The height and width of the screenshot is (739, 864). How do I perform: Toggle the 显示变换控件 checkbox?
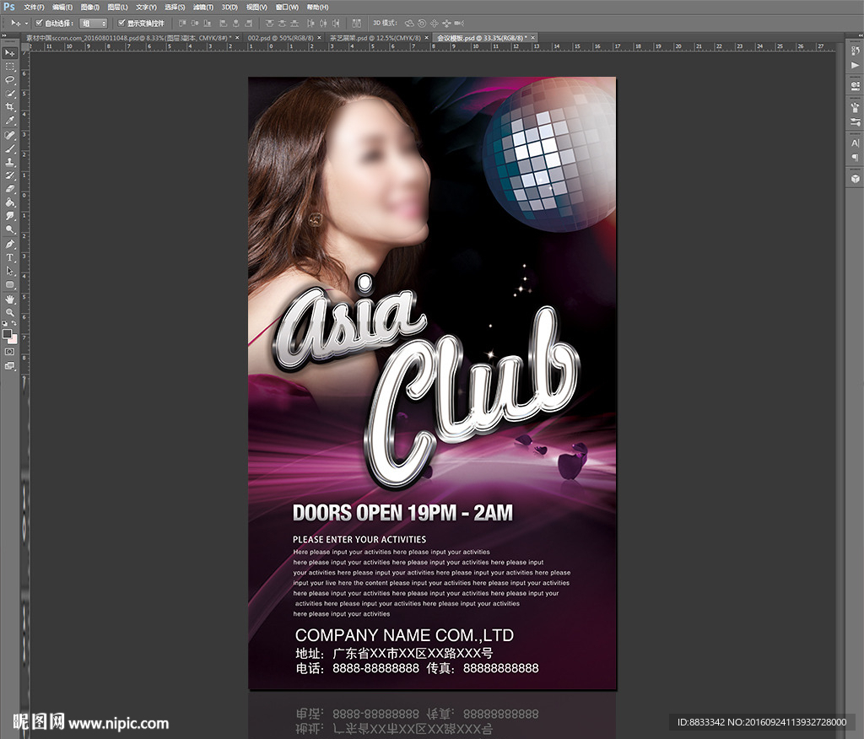121,23
